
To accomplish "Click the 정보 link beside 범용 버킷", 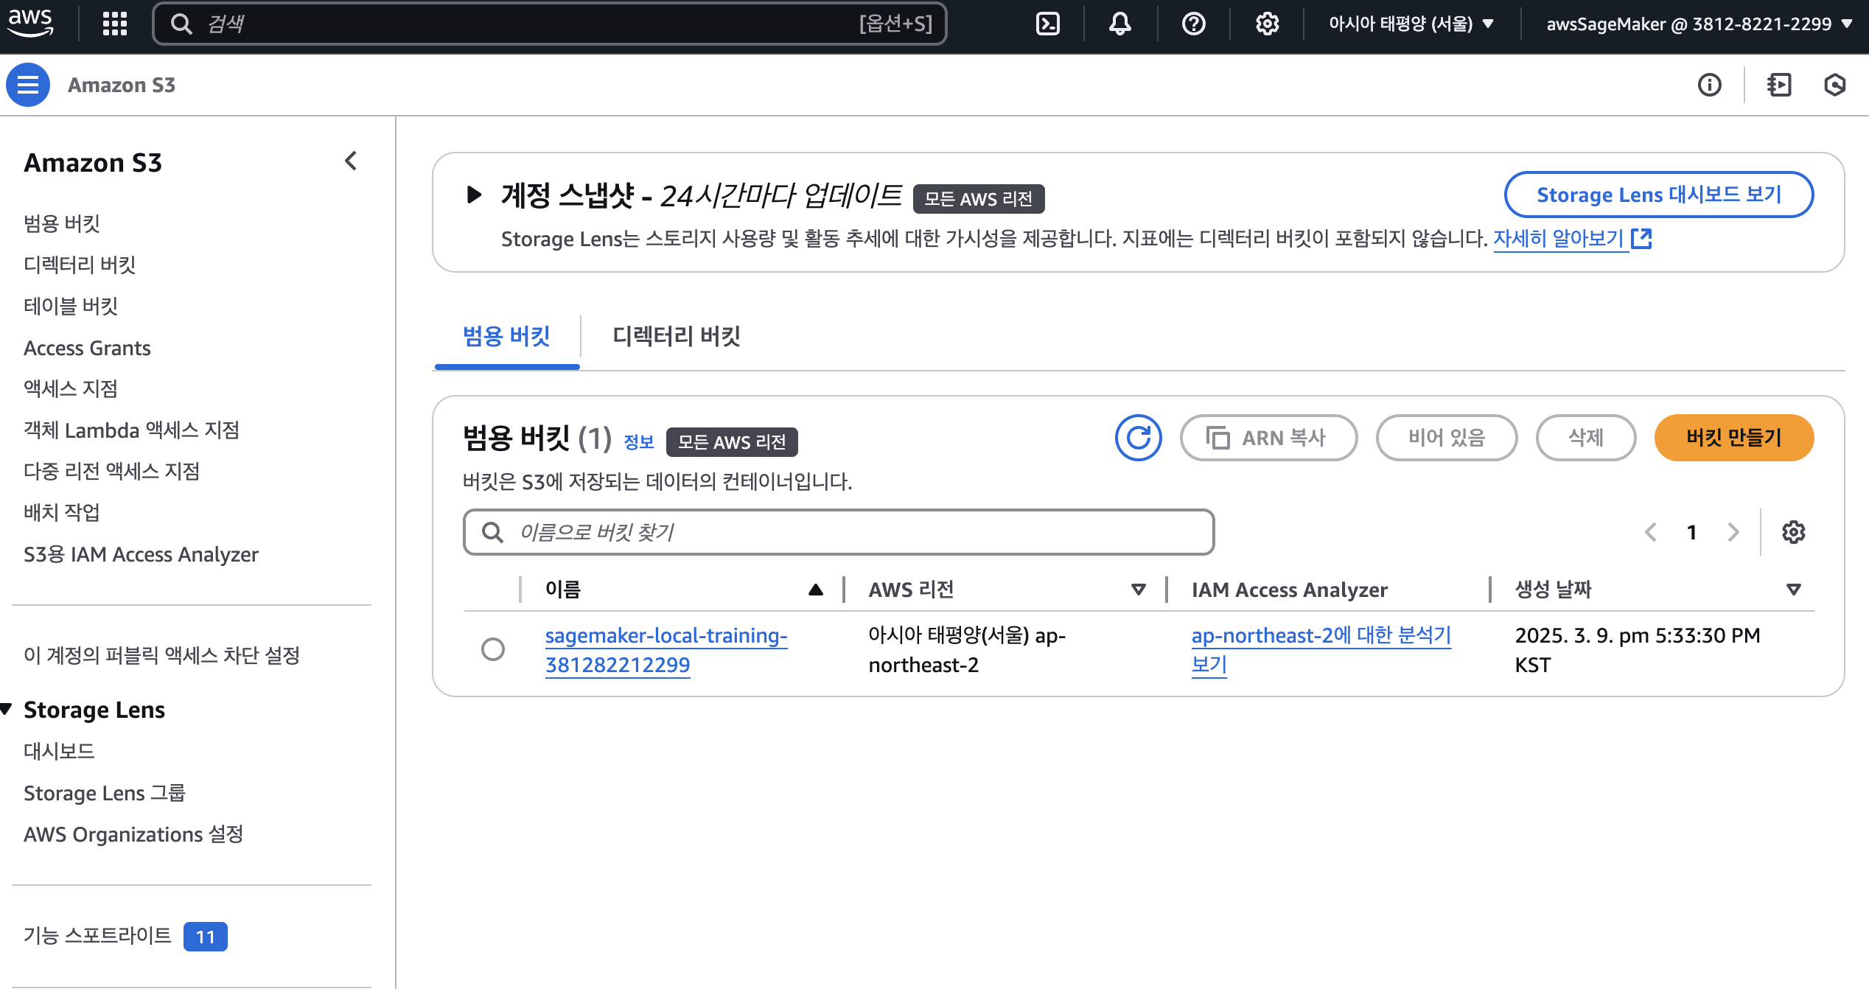I will 638,441.
